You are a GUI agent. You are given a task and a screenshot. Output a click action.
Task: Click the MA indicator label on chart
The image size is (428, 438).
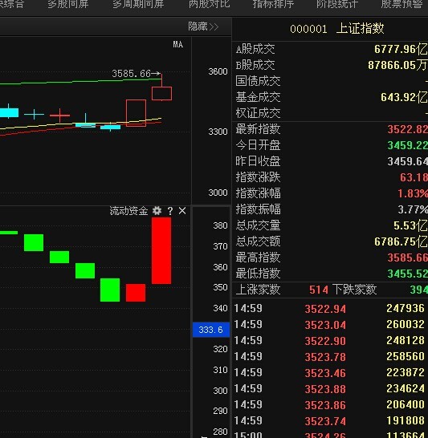(x=177, y=44)
